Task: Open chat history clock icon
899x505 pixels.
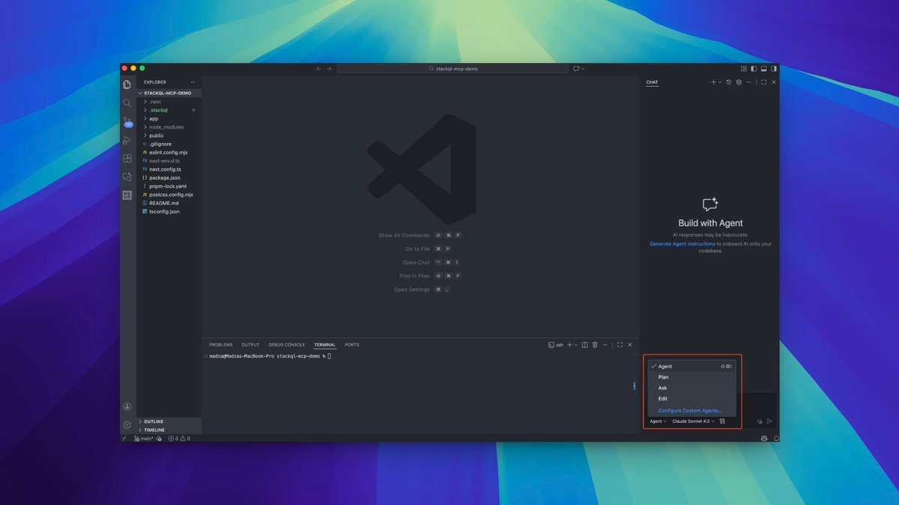Action: click(x=729, y=82)
